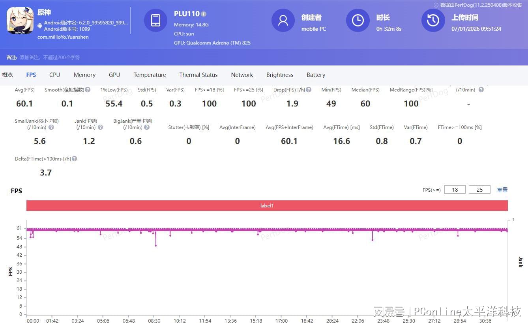Click the device phone icon
The image size is (528, 323).
(155, 21)
